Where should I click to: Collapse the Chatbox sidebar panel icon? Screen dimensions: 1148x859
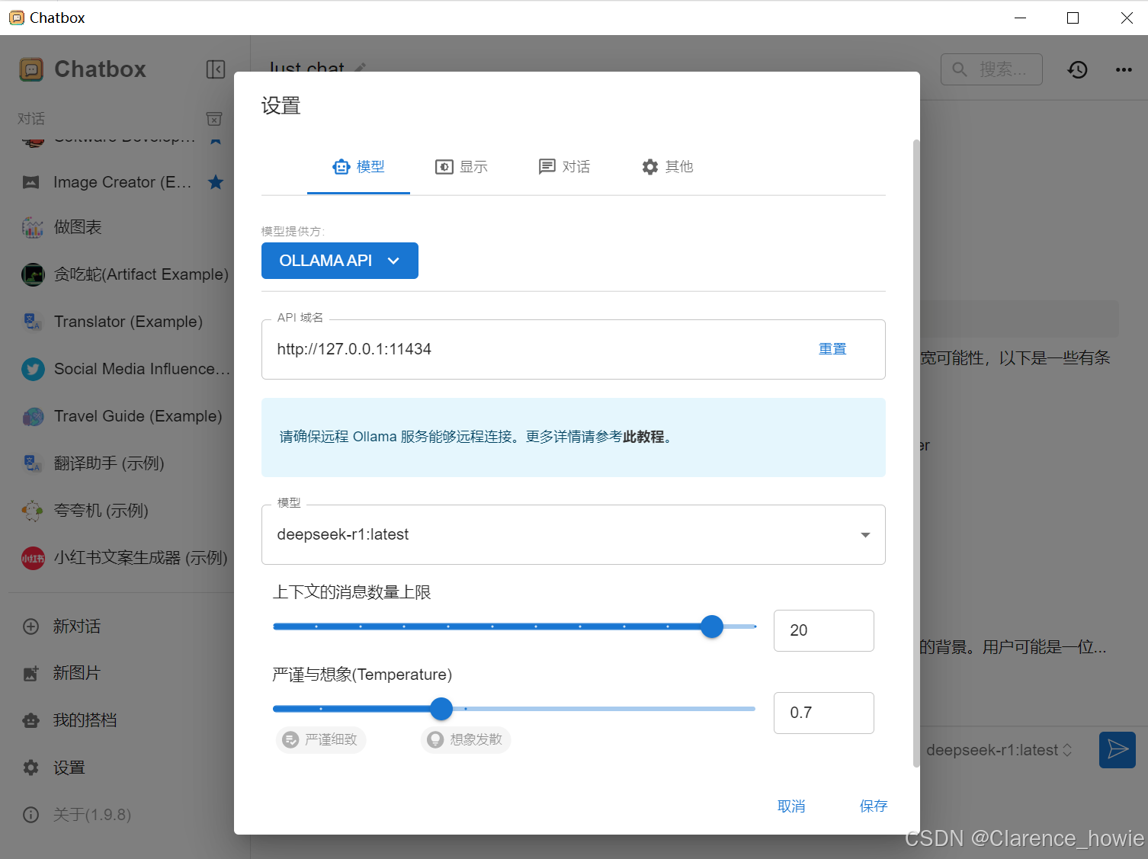click(x=216, y=69)
